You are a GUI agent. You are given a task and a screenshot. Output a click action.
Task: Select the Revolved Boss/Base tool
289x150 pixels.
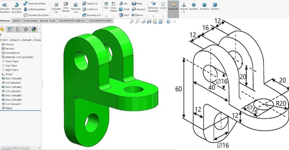17,7
